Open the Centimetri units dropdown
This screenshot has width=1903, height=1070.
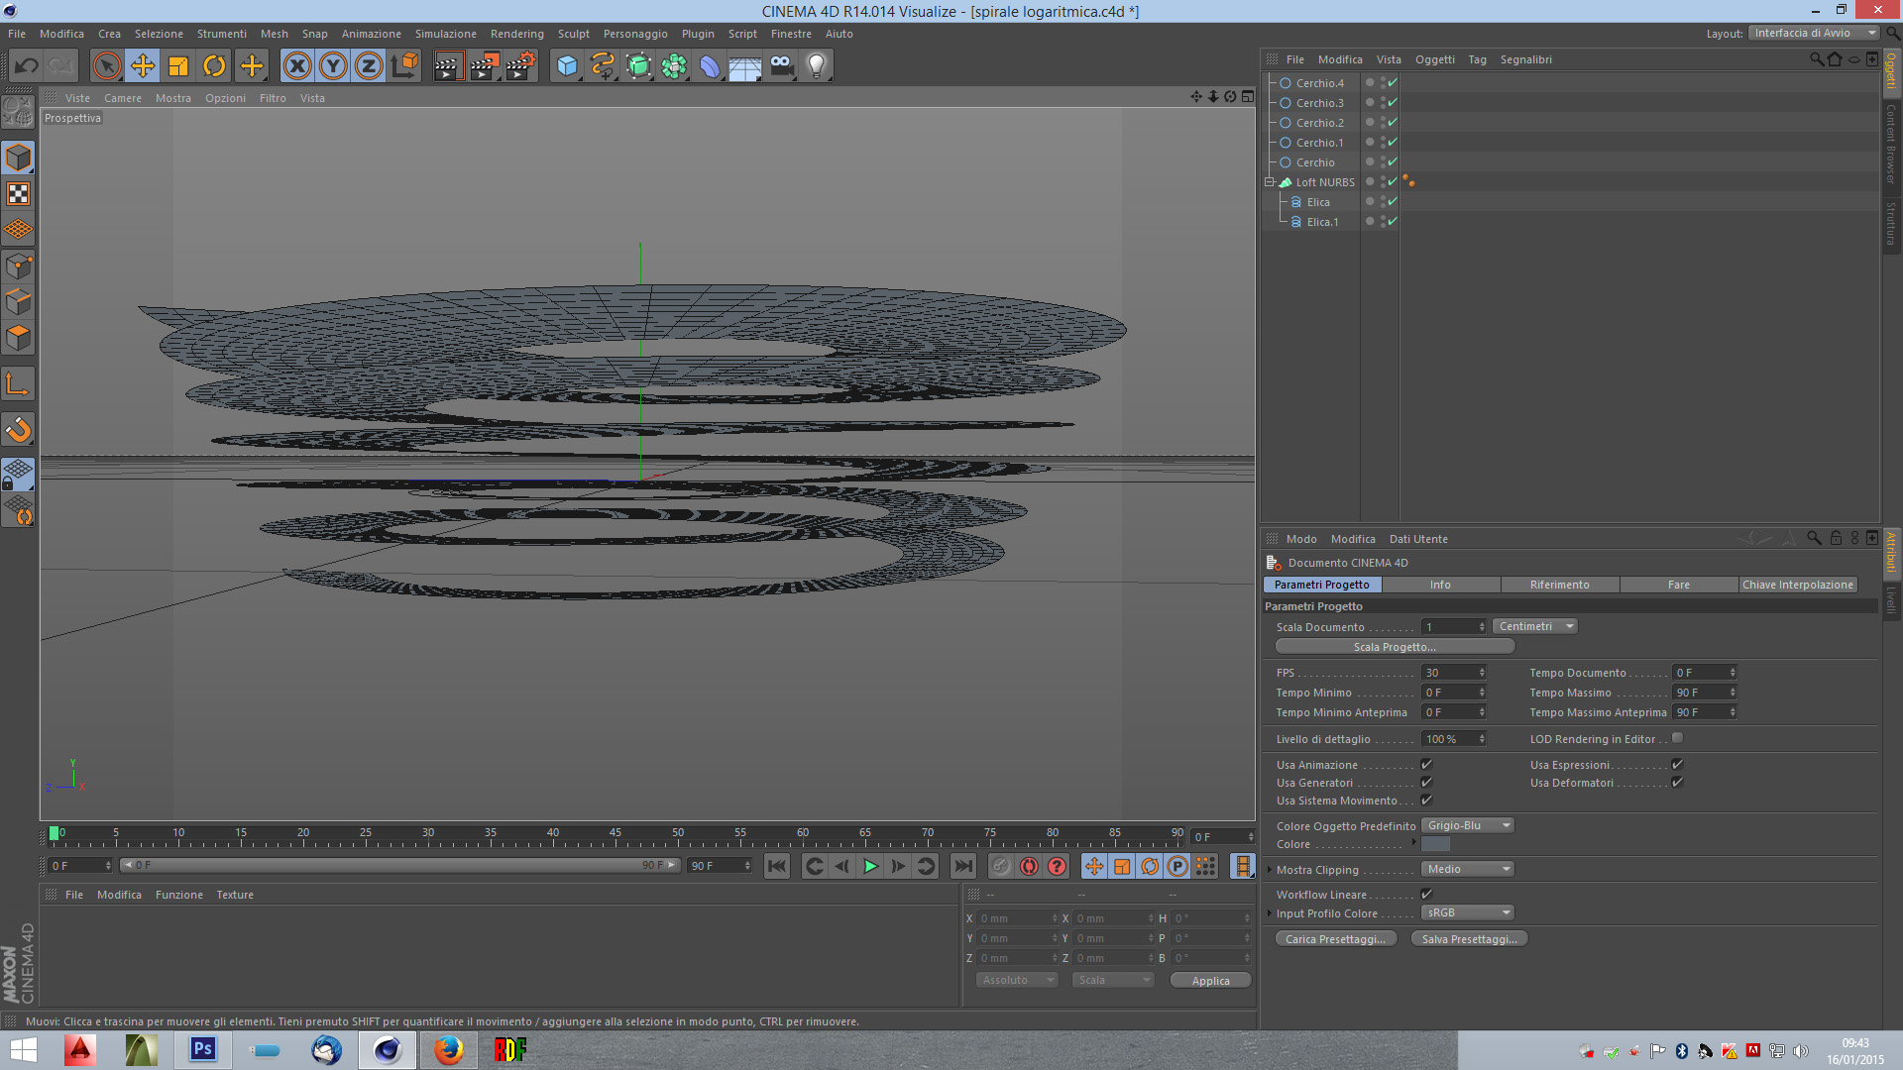click(1533, 626)
